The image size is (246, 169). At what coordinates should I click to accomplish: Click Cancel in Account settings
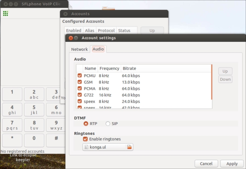coord(206,164)
